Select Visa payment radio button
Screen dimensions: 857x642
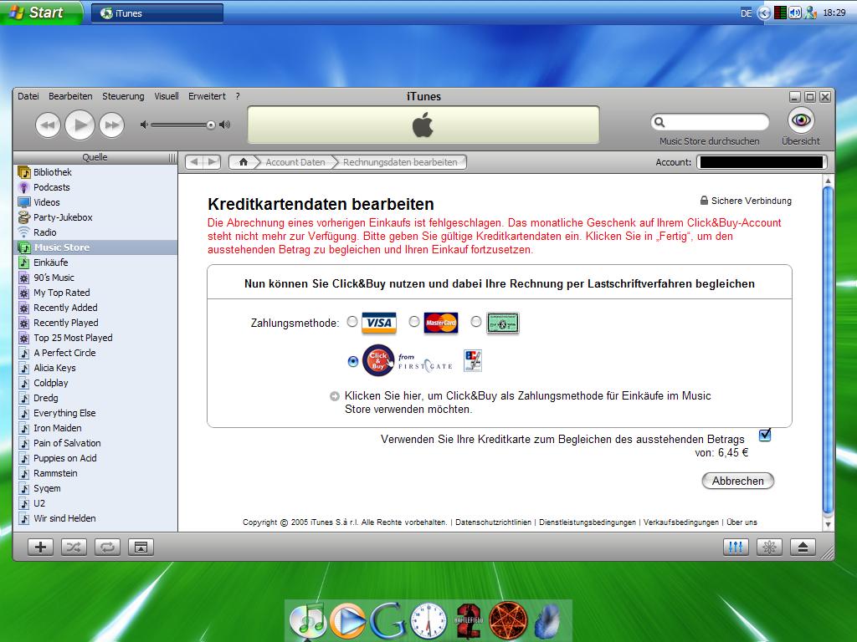352,322
